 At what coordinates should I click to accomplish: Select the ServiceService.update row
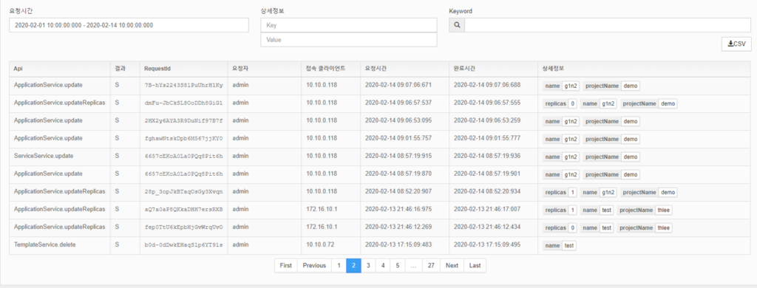[x=380, y=157]
